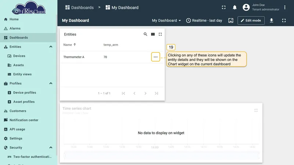Click the API usage chart icon

6,129
